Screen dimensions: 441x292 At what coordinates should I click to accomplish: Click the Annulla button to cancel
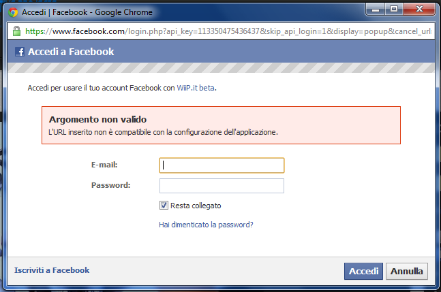tap(407, 271)
